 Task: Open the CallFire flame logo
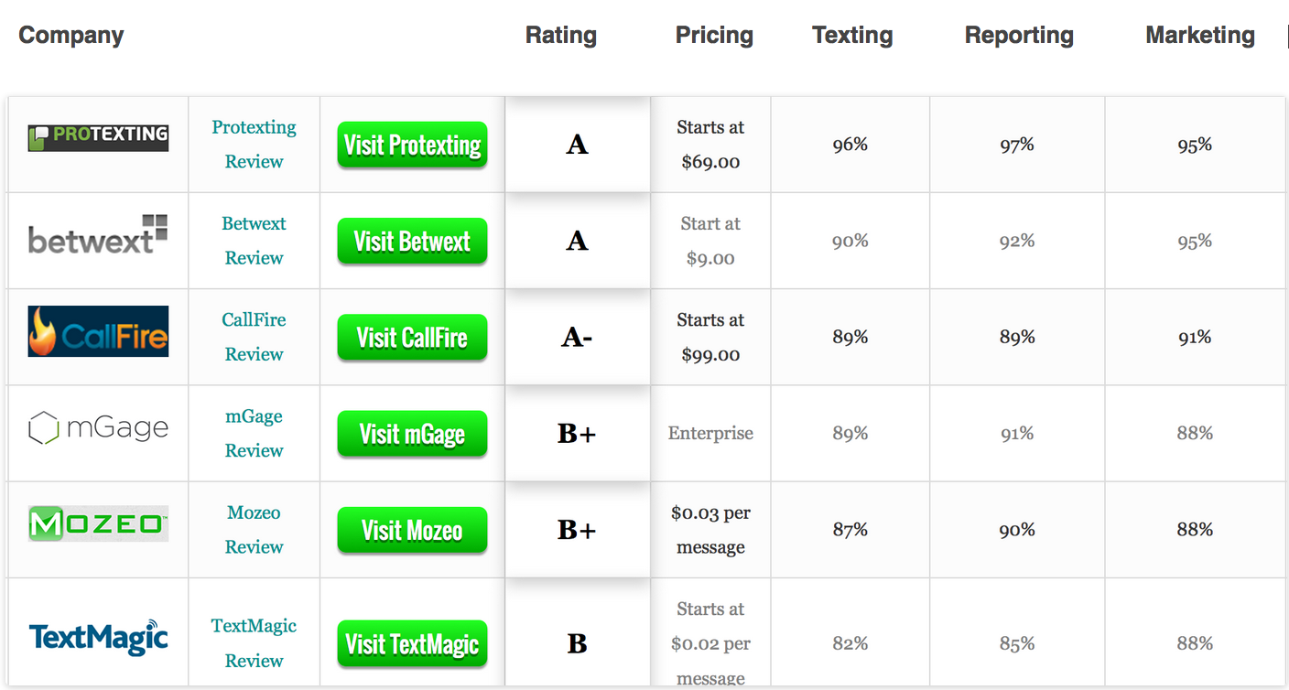coord(98,331)
